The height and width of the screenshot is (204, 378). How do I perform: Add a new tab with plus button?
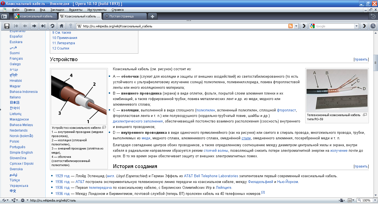pyautogui.click(x=152, y=16)
